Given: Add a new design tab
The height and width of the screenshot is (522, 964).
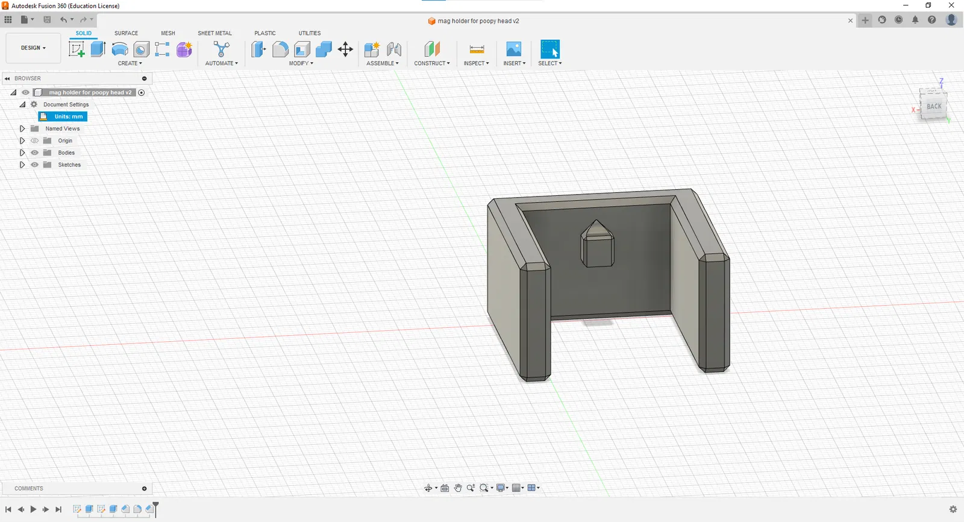Looking at the screenshot, I should [x=865, y=20].
